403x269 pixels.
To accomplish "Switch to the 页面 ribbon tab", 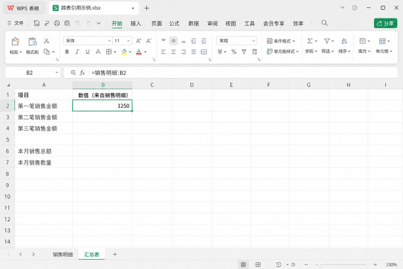I will tap(156, 24).
